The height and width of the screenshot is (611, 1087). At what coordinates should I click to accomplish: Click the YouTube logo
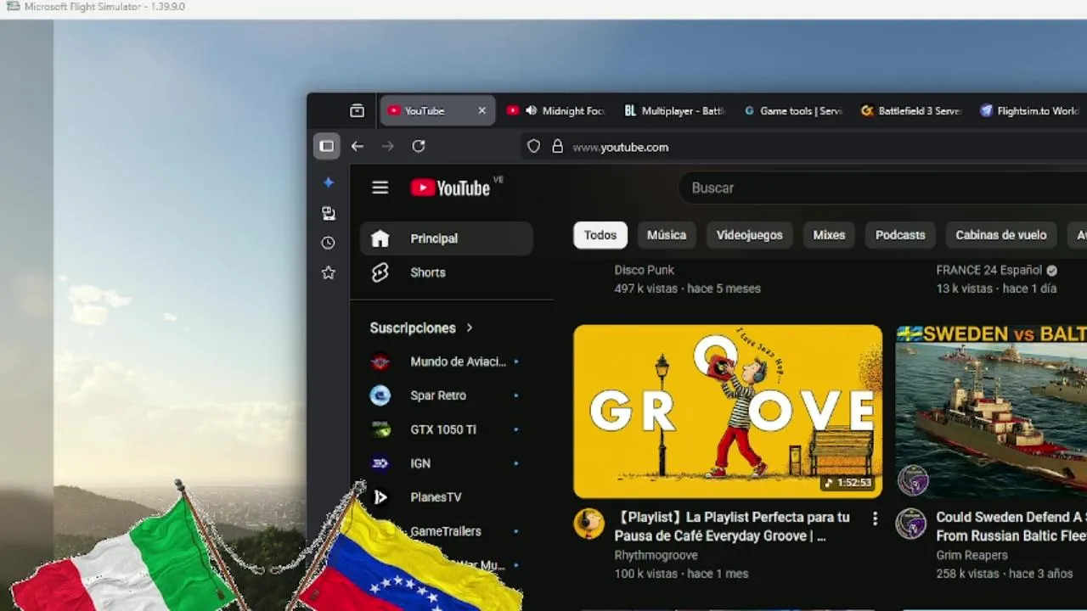(451, 188)
